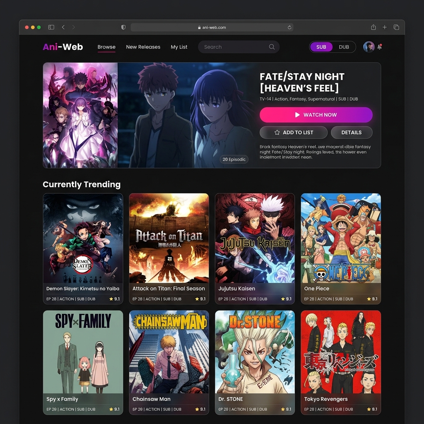
Task: Click the Fate/Stay Night poster art
Action: click(80, 115)
